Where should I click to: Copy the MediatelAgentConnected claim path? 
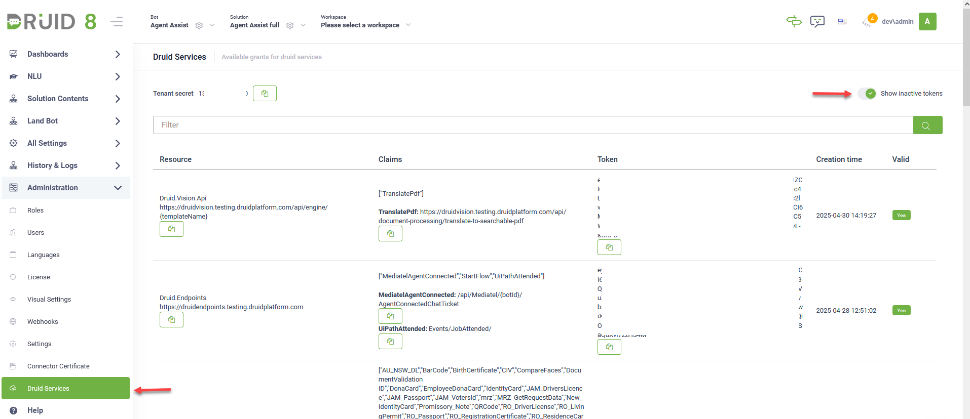390,316
